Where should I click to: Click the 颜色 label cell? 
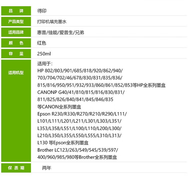(16, 43)
